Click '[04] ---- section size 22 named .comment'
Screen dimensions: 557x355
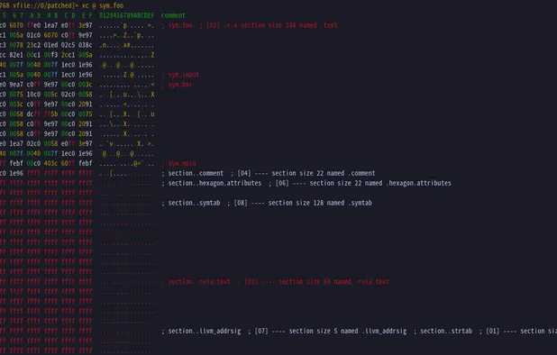[306, 173]
